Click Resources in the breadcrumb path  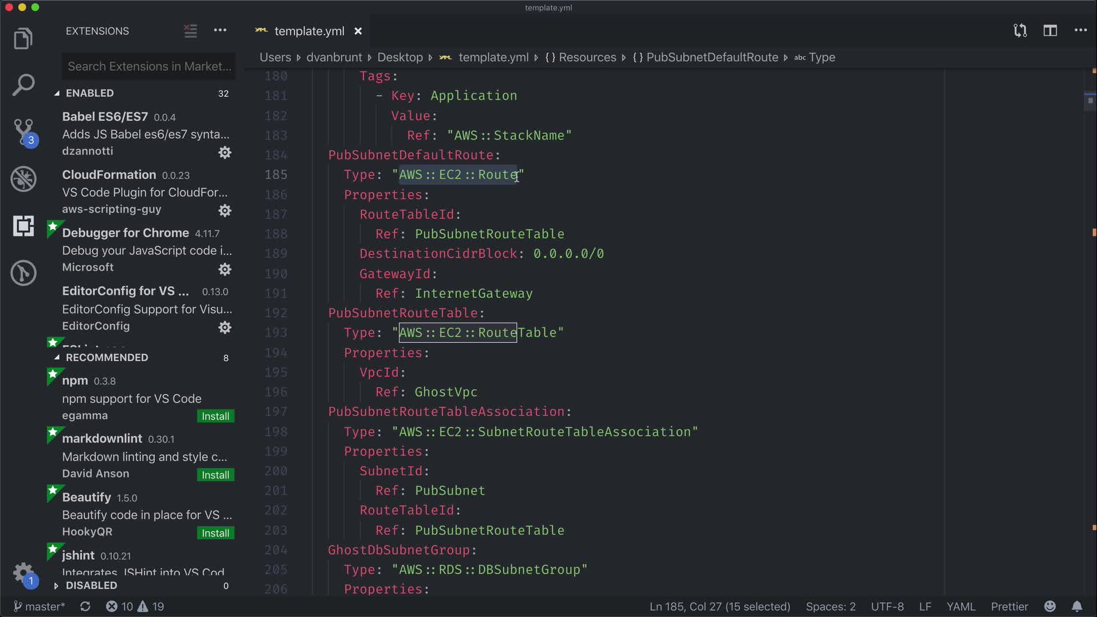pyautogui.click(x=587, y=57)
